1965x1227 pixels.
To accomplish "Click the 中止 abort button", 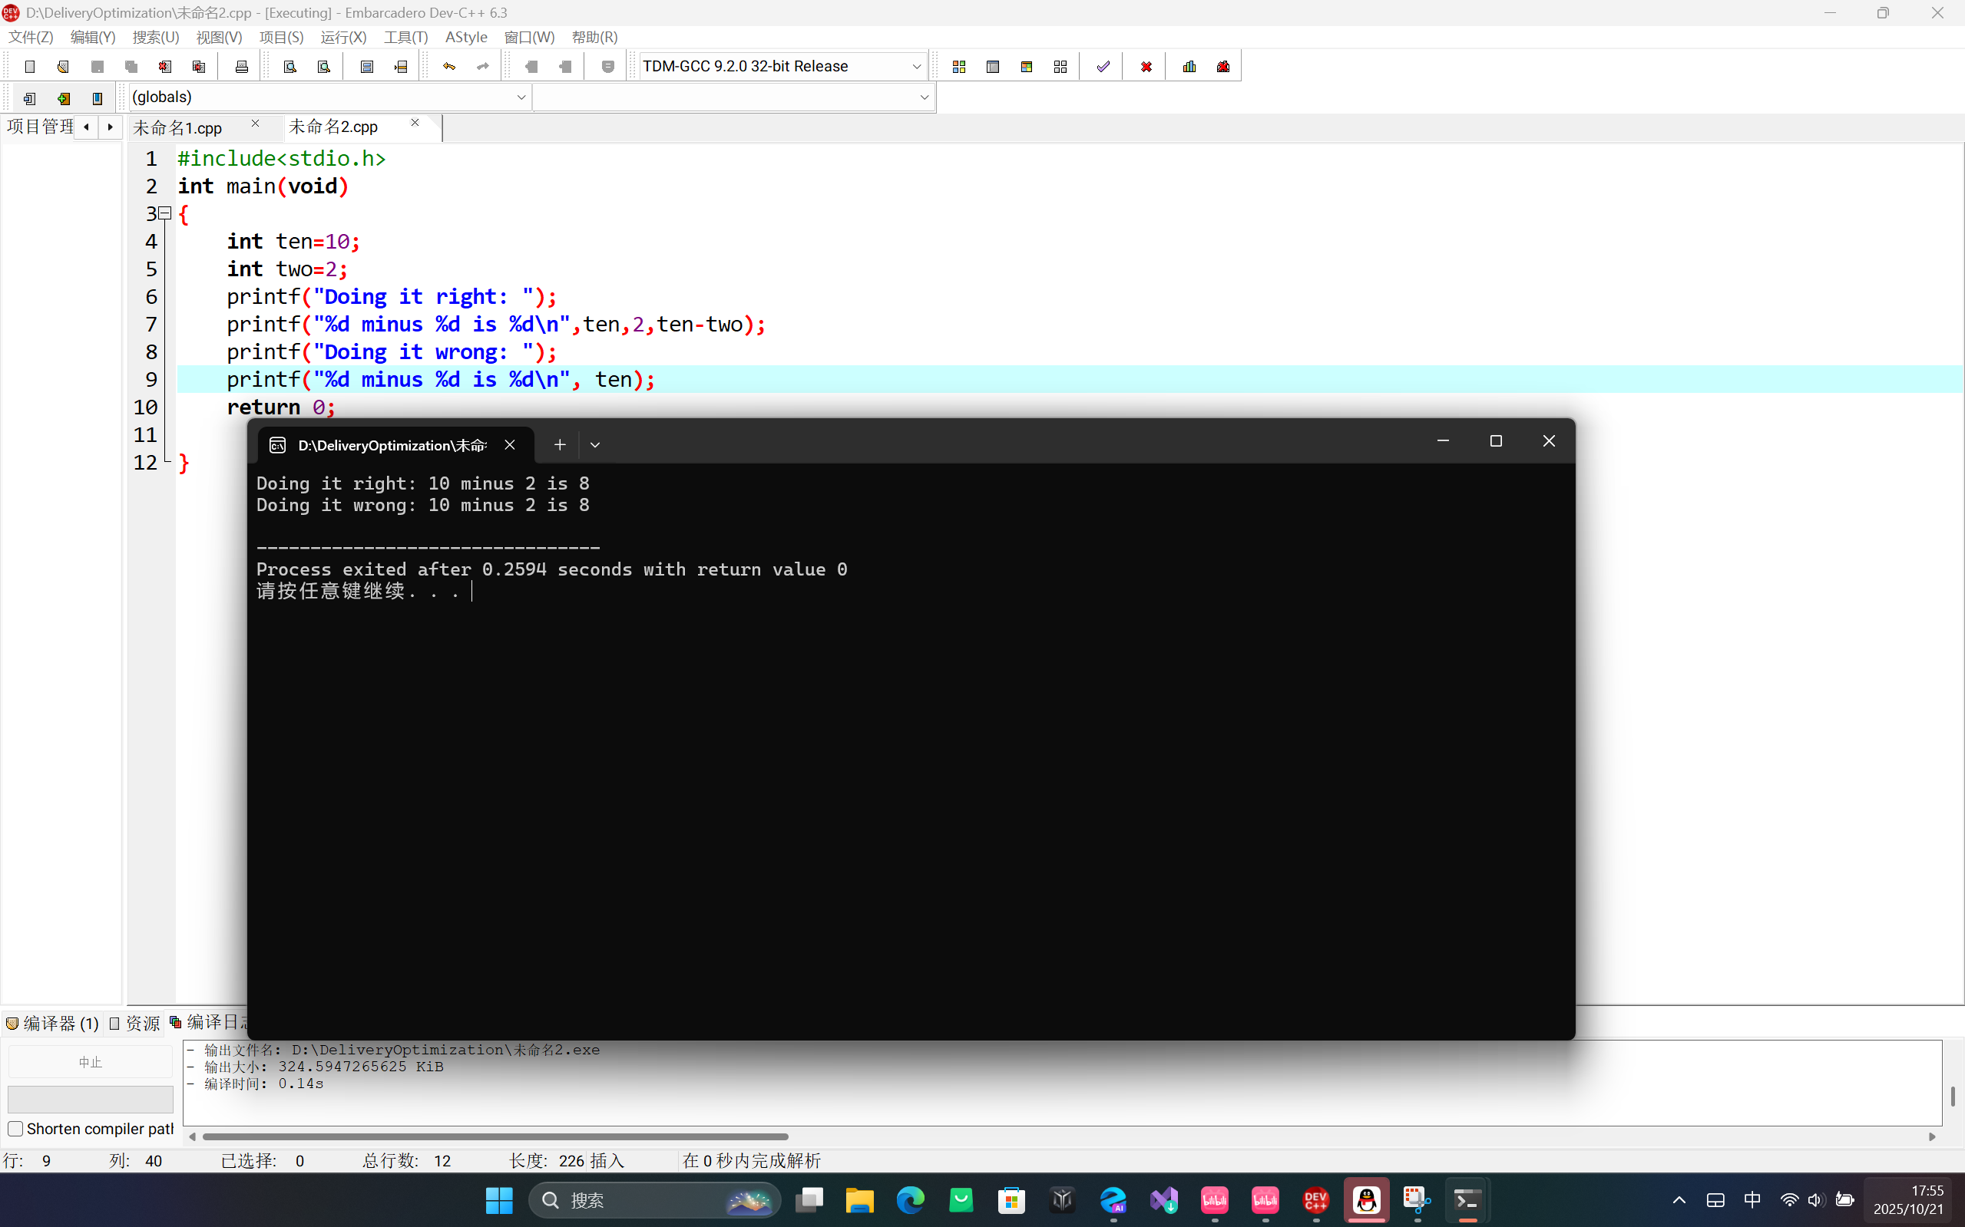I will (90, 1062).
